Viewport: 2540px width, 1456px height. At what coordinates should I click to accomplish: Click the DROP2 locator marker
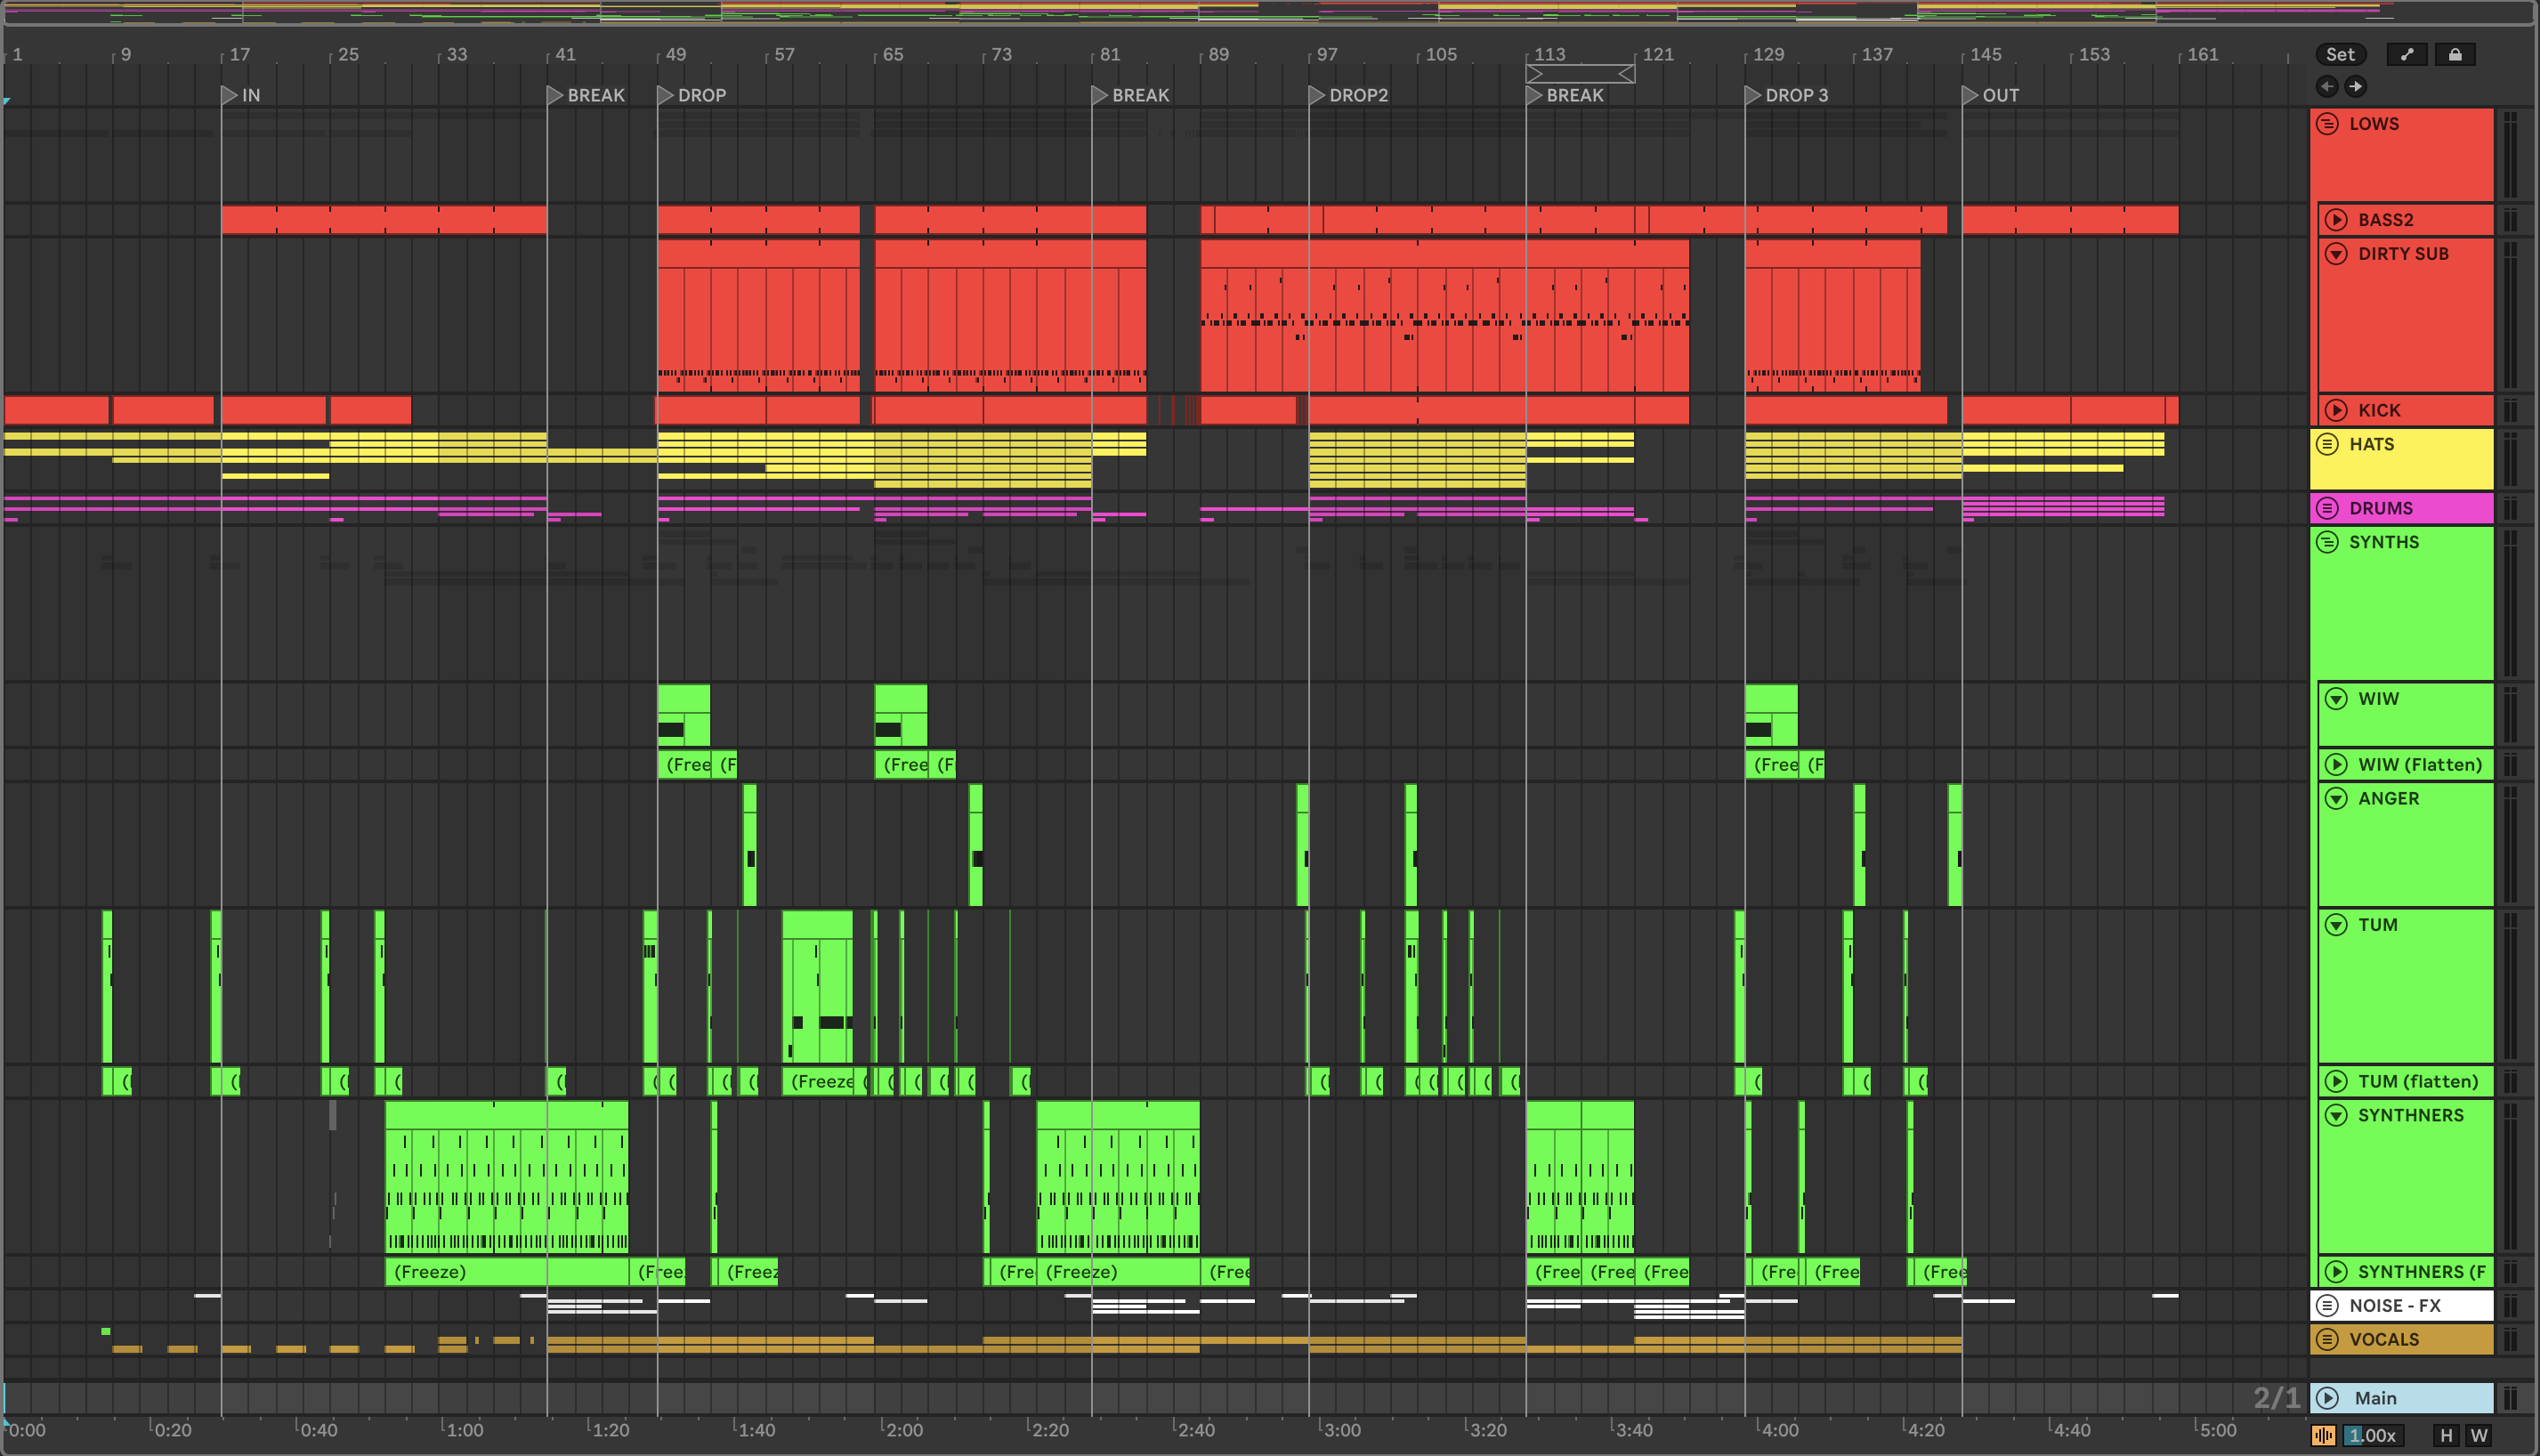click(x=1317, y=95)
